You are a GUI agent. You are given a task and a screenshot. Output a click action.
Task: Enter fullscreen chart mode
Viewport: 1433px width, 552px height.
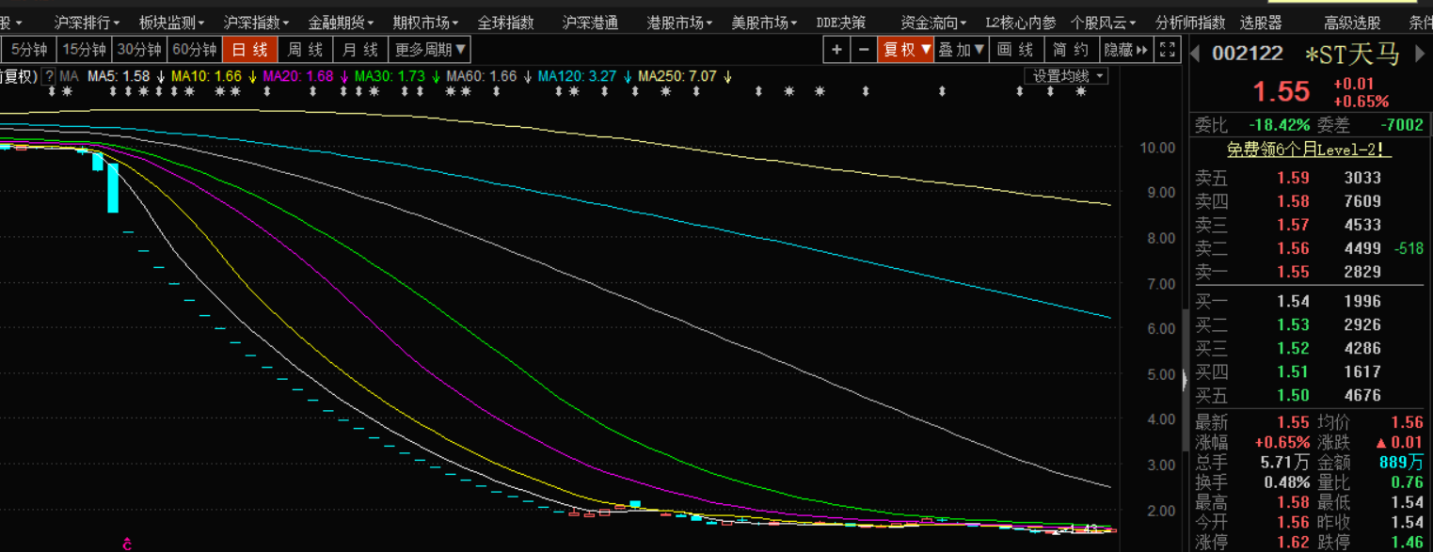(1167, 50)
